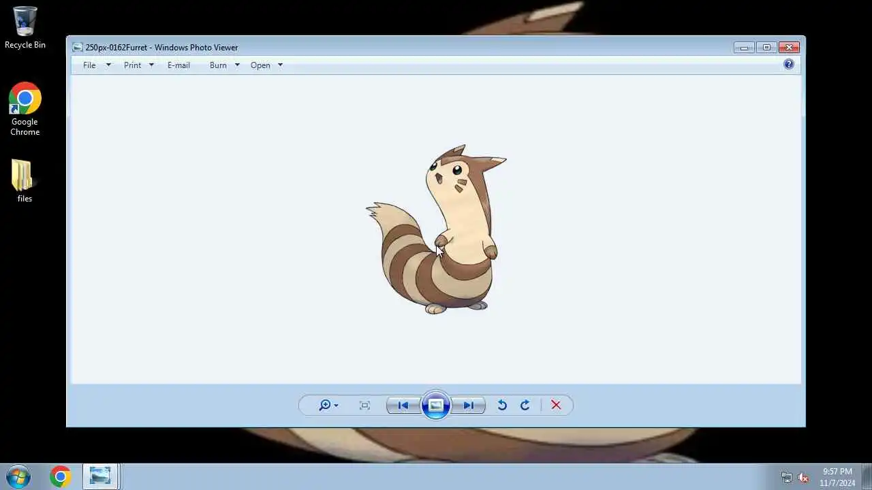The width and height of the screenshot is (872, 490).
Task: Expand the Open dropdown arrow
Action: 280,65
